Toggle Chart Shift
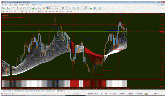 (86, 8)
